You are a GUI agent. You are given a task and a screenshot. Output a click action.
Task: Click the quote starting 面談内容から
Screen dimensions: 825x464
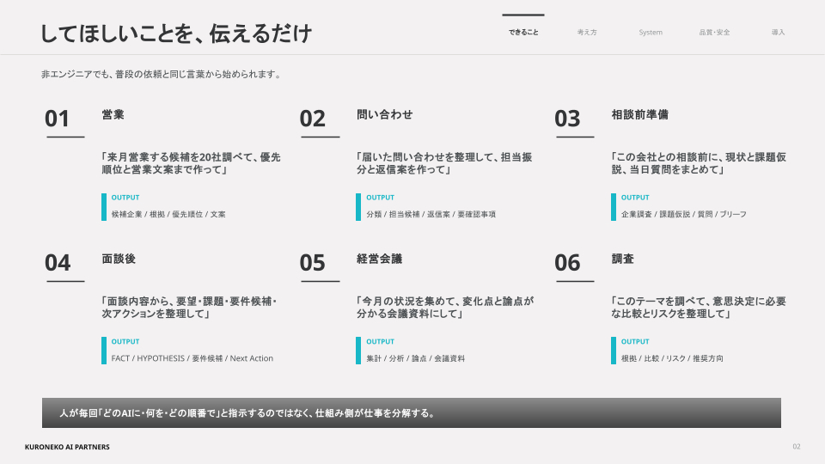(189, 308)
